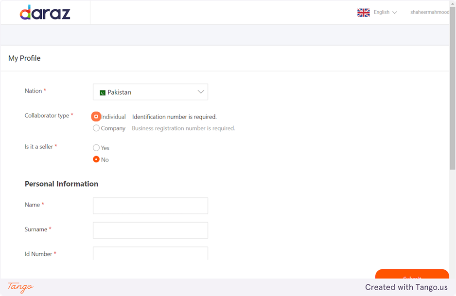Focus the Name input field

pos(150,206)
